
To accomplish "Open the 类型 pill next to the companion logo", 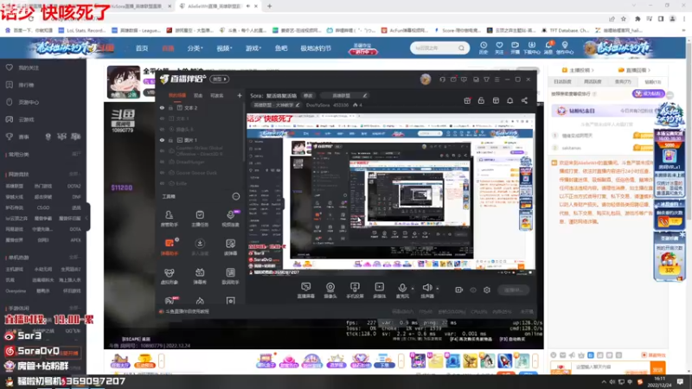I will [x=220, y=80].
